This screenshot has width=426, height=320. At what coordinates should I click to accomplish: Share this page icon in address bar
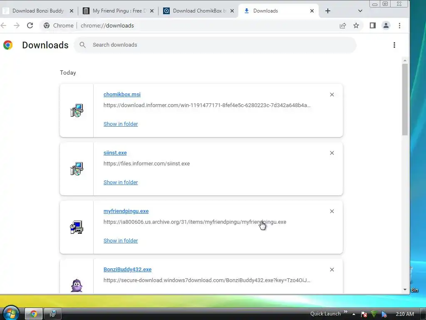click(x=343, y=25)
